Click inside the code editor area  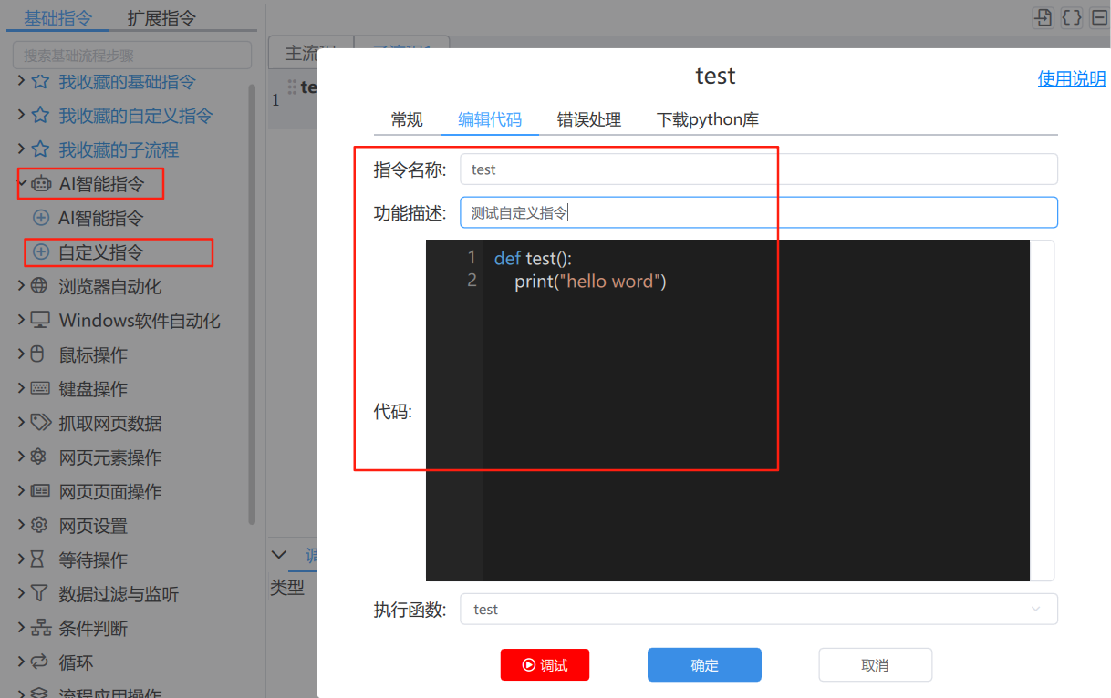pyautogui.click(x=728, y=410)
